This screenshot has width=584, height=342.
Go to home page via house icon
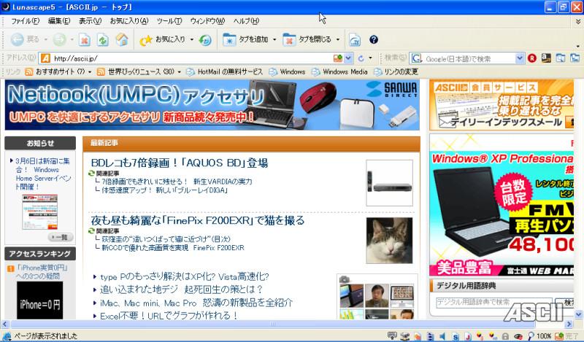click(x=122, y=39)
